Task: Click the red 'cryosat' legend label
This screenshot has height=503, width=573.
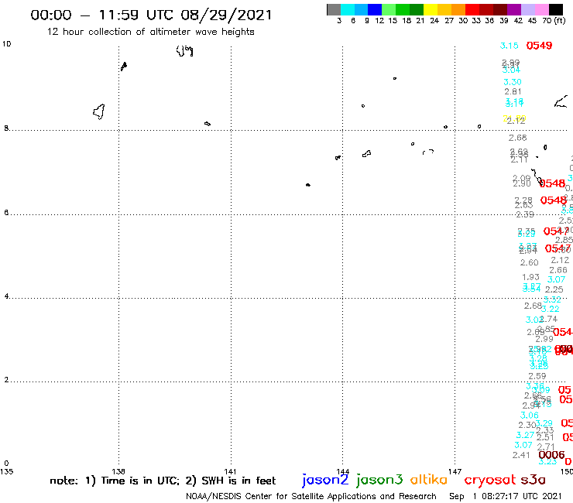Action: point(489,480)
